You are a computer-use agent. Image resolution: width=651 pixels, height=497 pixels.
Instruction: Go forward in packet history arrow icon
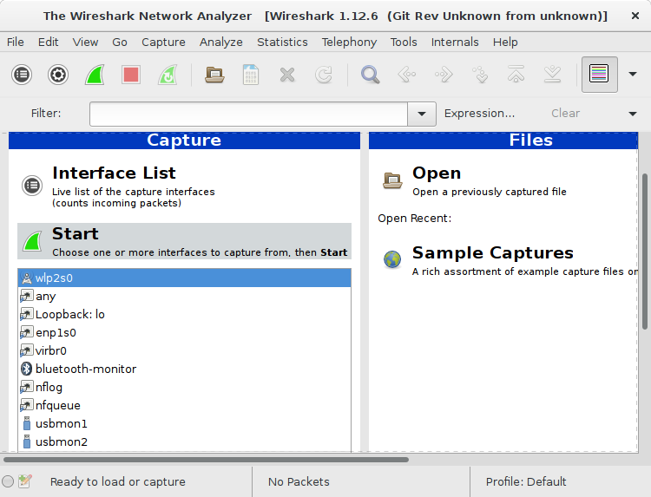tap(444, 75)
